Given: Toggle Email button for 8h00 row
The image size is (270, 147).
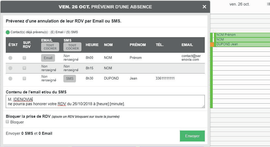Looking at the screenshot, I should pos(48,58).
